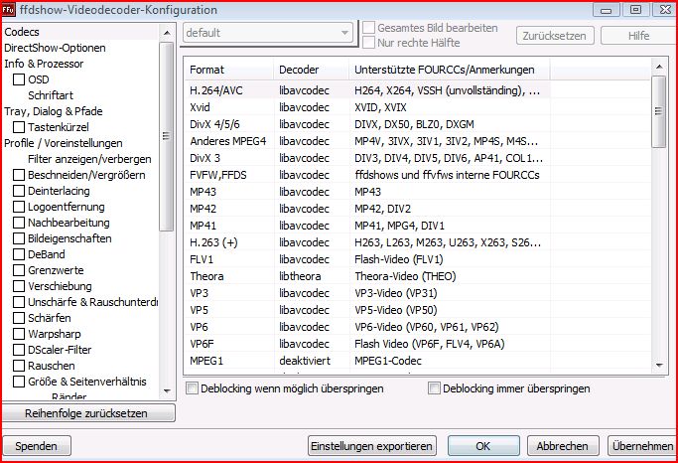
Task: Check 'Deblocking wenn möglich überspringen'
Action: tap(192, 388)
